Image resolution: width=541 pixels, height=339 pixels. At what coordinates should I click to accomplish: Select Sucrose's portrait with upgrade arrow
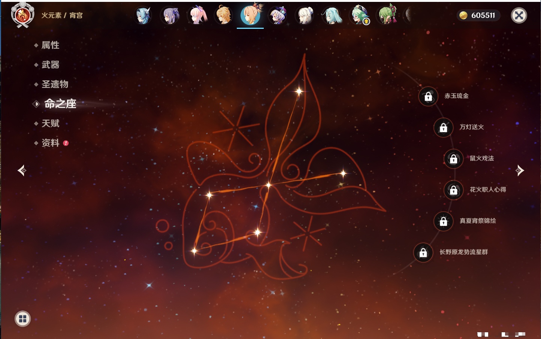tap(360, 15)
